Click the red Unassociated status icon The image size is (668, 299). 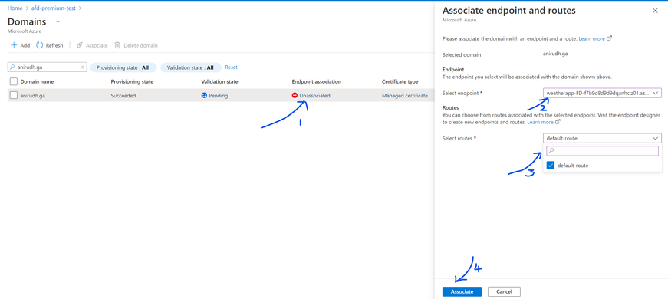tap(295, 96)
